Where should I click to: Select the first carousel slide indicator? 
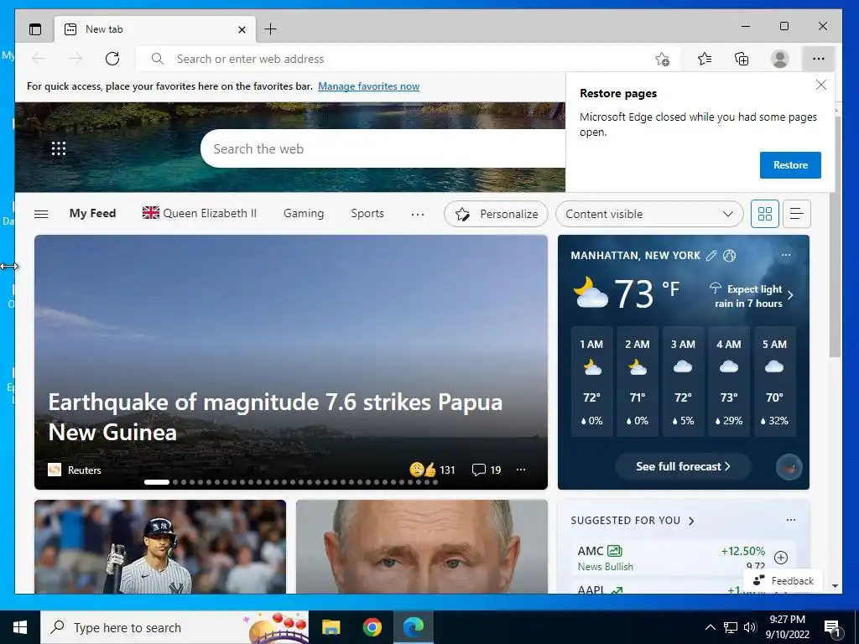pyautogui.click(x=157, y=482)
